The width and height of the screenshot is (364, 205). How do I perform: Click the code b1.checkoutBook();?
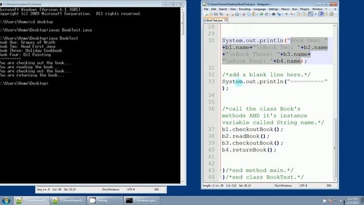coord(253,129)
